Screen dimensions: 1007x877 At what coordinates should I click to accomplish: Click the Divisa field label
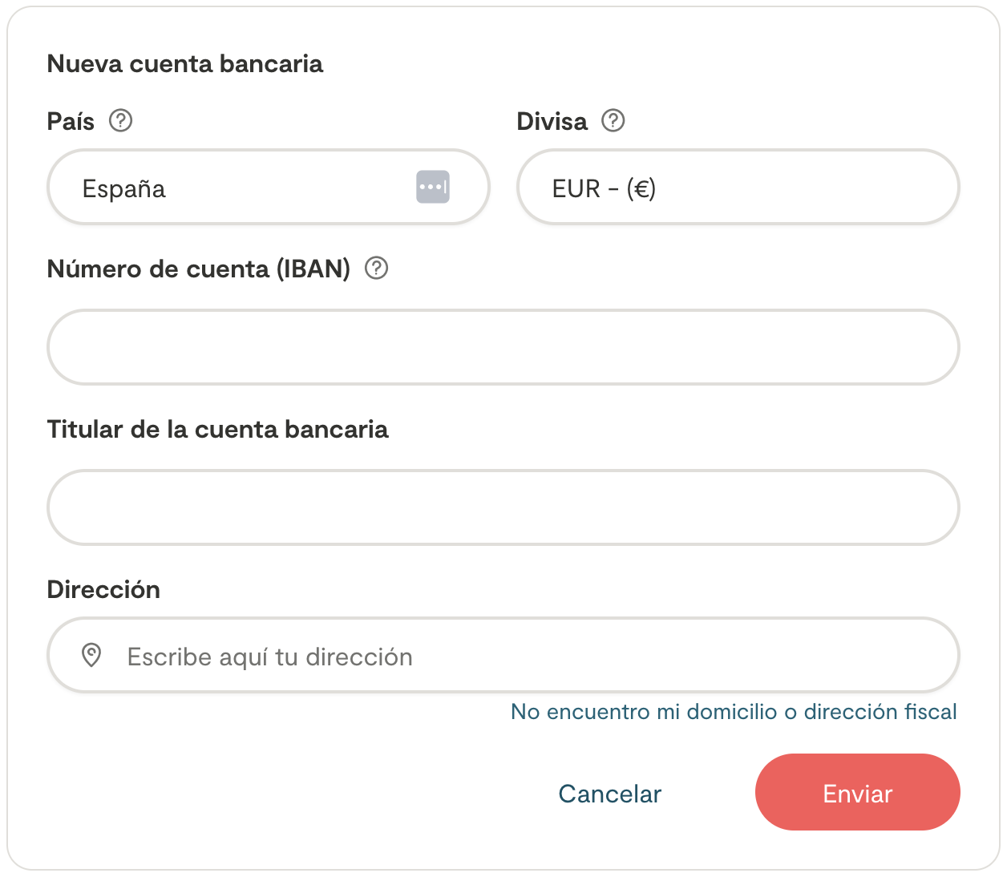click(552, 122)
